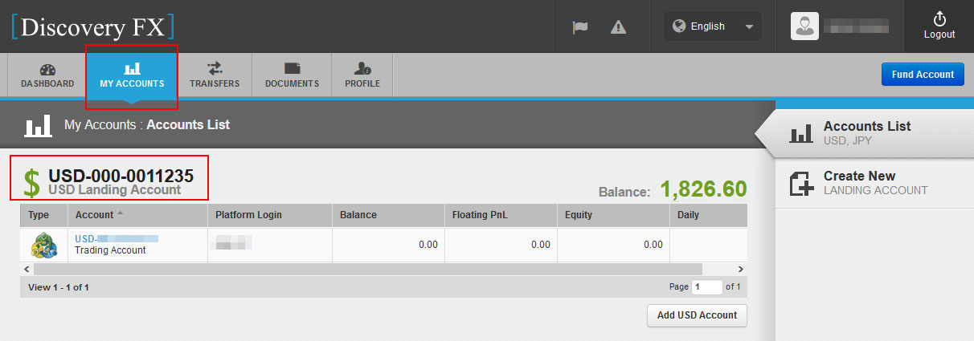Click the bar chart icon in the page title
This screenshot has width=974, height=341.
tap(38, 125)
